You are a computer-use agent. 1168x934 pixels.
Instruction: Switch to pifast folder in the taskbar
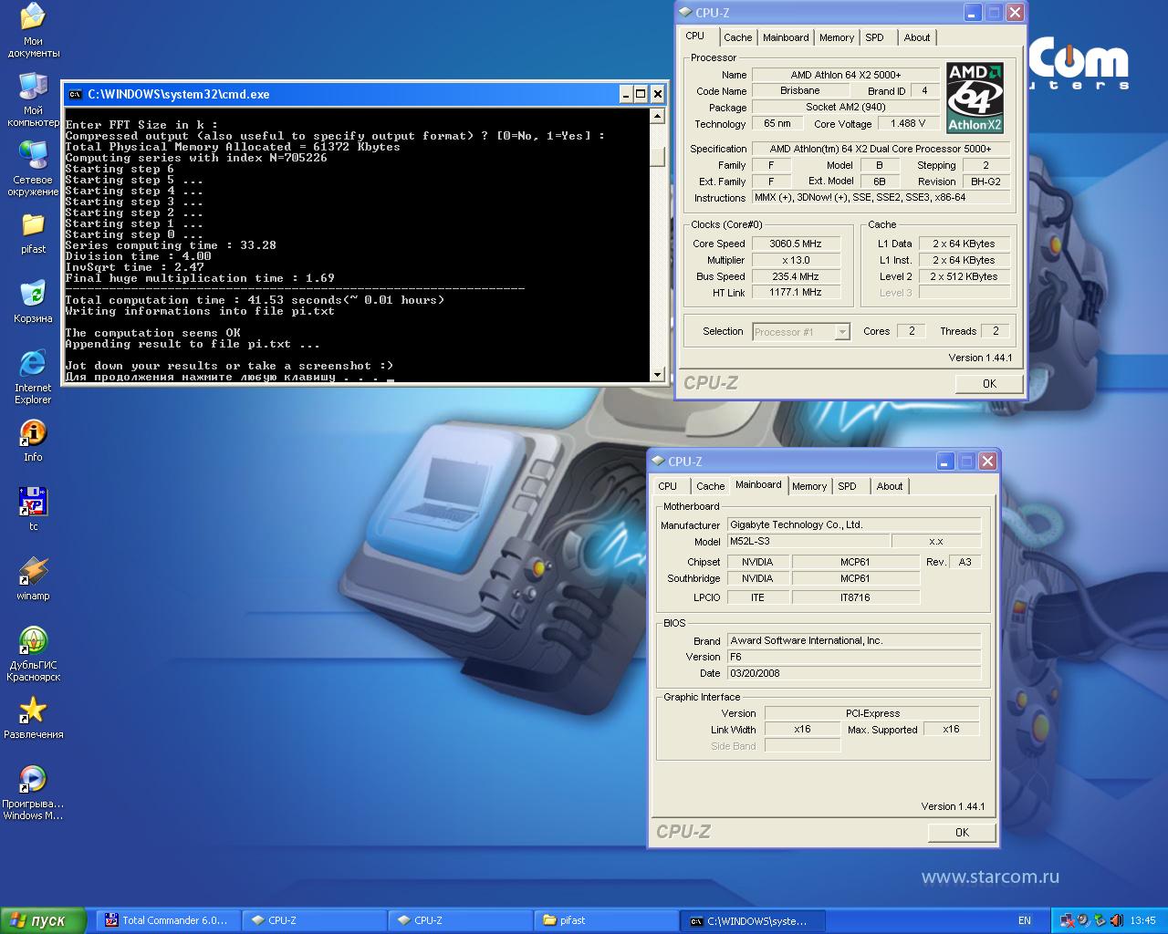(x=606, y=921)
